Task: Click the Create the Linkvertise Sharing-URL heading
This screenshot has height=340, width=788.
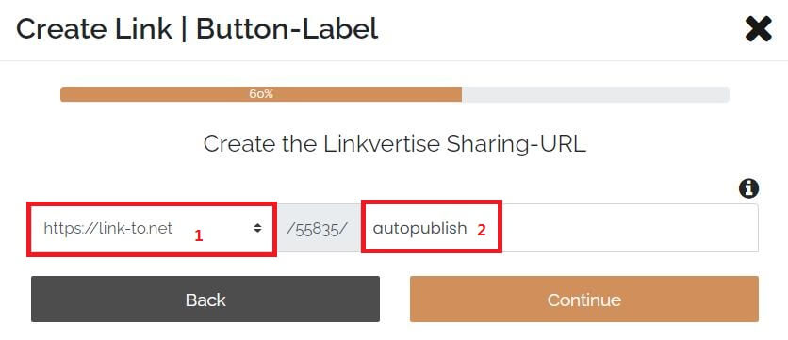Action: tap(395, 145)
